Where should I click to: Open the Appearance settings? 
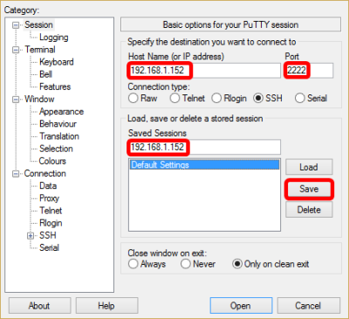point(61,112)
